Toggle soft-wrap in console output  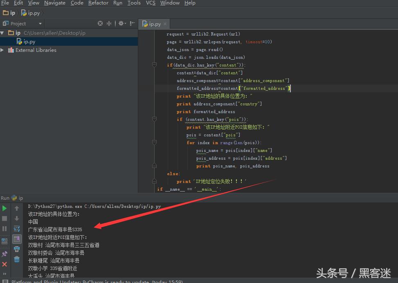17,229
